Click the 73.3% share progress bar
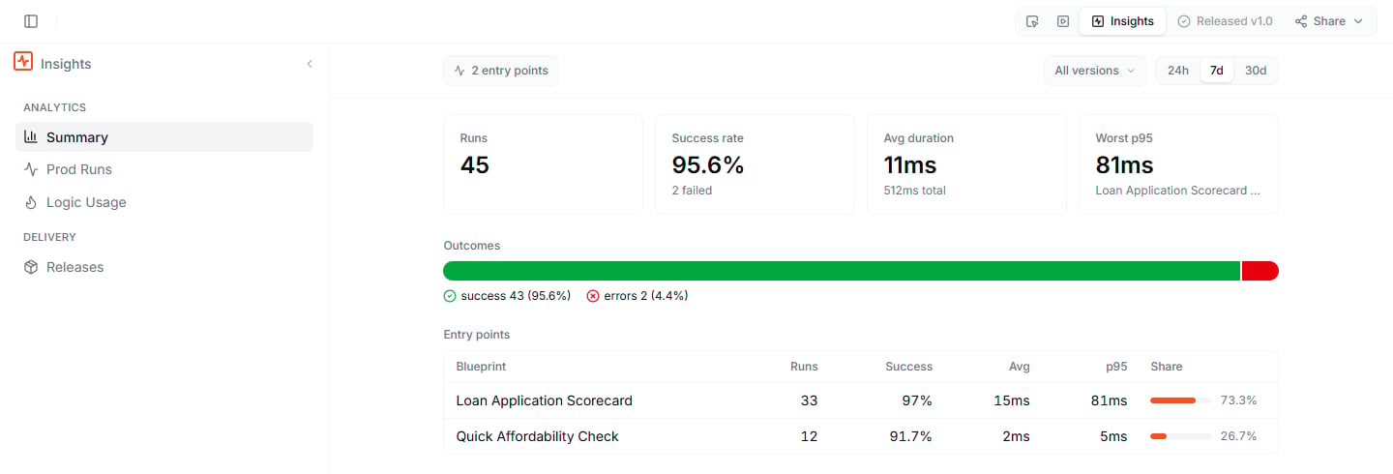This screenshot has width=1393, height=474. 1181,400
